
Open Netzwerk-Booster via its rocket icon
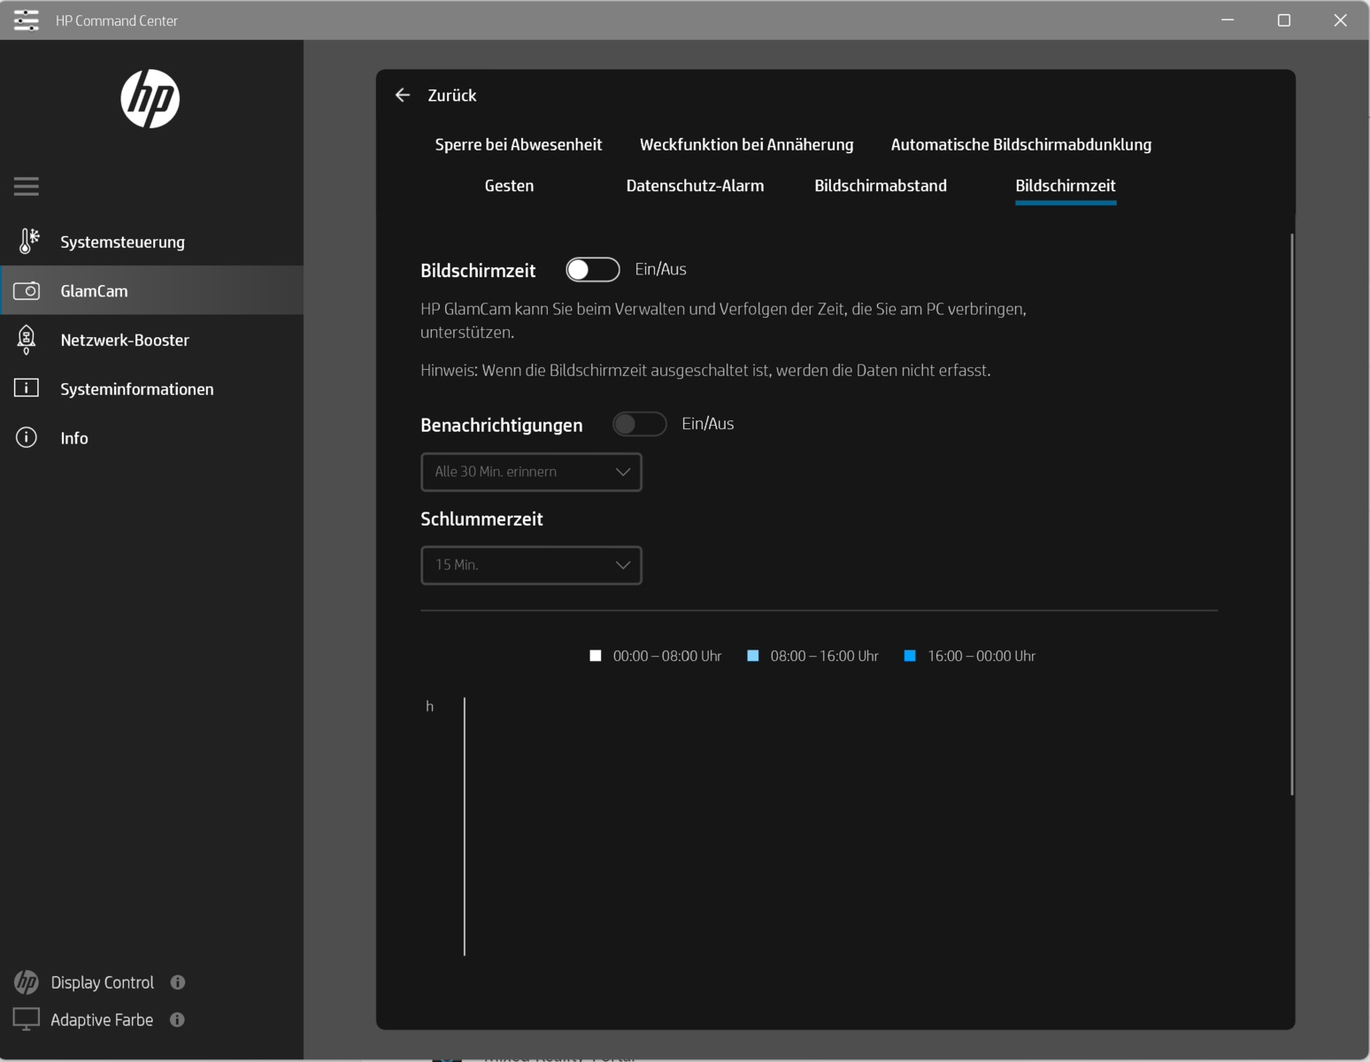[x=27, y=340]
